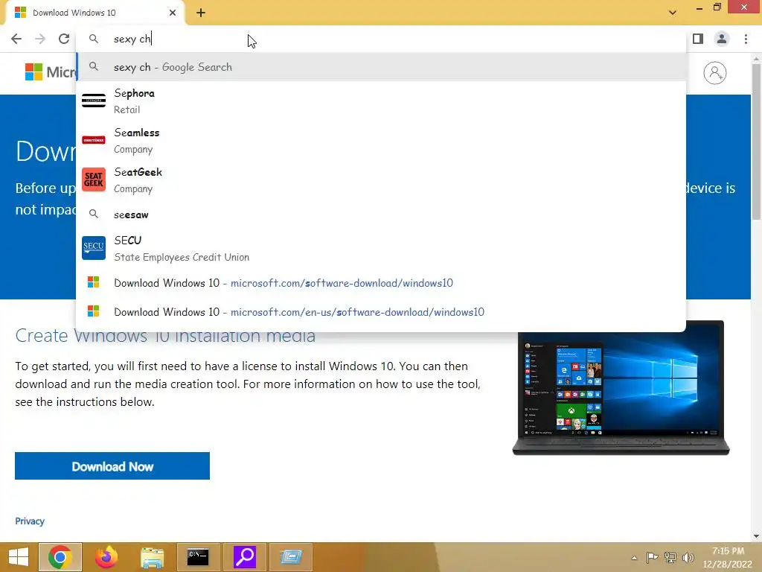
Task: Close the Download Windows 10 tab
Action: coord(173,13)
